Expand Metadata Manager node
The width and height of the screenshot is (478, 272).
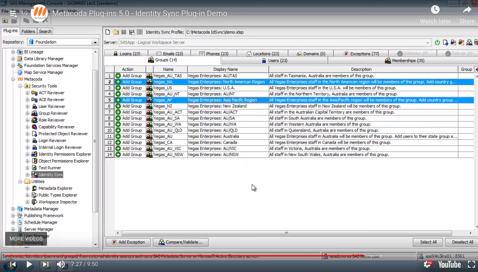pyautogui.click(x=13, y=209)
